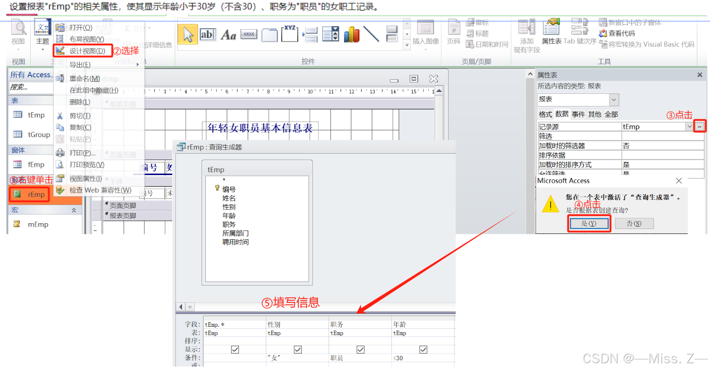
Task: Click 标题 title in header/footer group
Action: coord(477,34)
